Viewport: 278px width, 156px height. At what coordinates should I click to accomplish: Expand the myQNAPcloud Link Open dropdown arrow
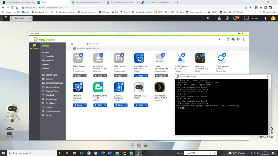[x=146, y=76]
